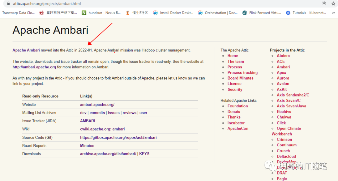Open http://ambari.apache.org link
This screenshot has width=338, height=181.
[x=34, y=67]
